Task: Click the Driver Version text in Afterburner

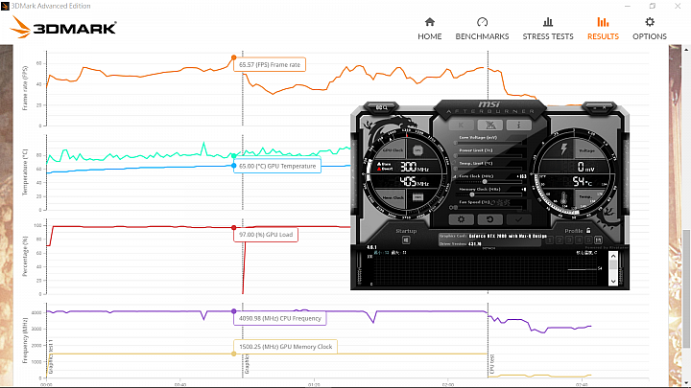Action: 460,243
